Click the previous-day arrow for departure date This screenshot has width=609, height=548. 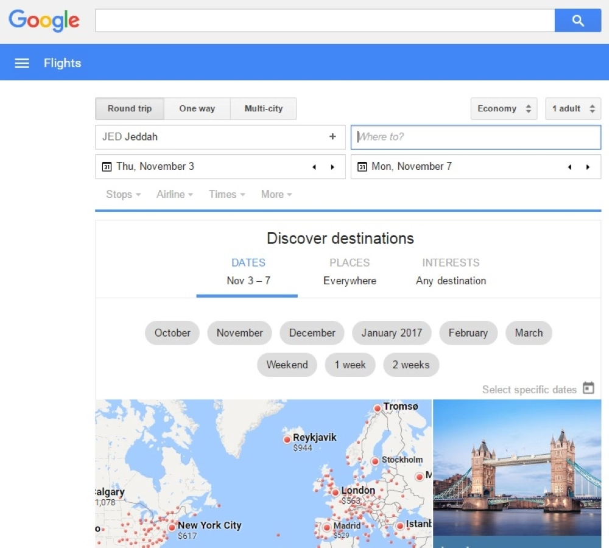tap(314, 167)
